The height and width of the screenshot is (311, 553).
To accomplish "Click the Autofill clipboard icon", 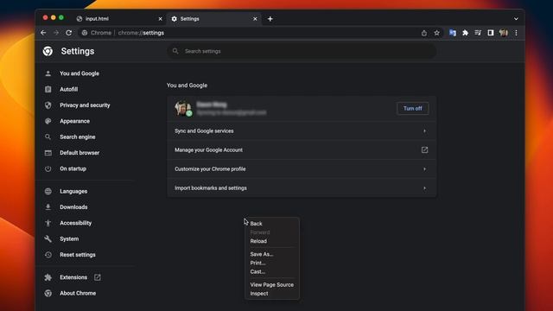I will pos(48,89).
